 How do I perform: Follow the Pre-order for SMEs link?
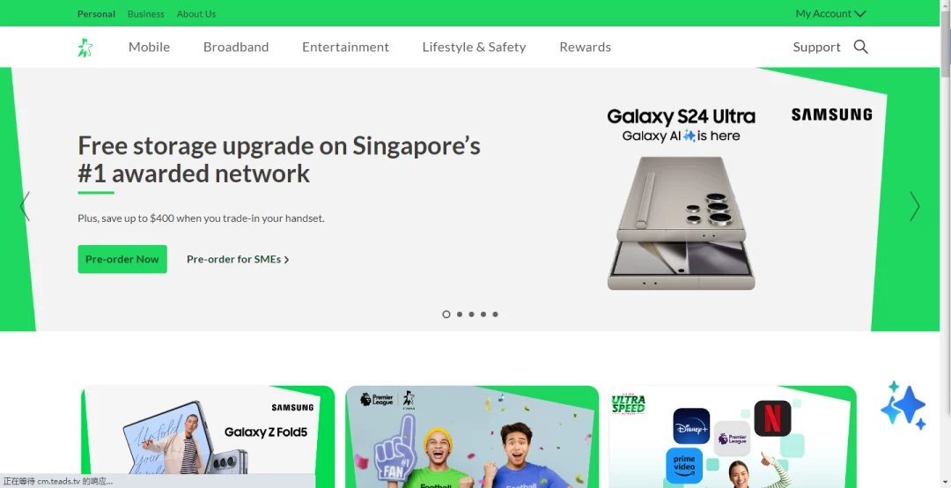[238, 259]
